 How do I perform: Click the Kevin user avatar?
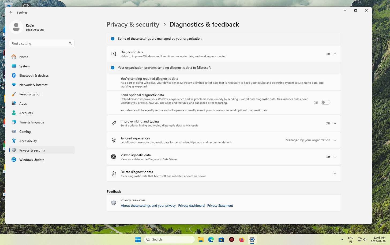pos(16,27)
